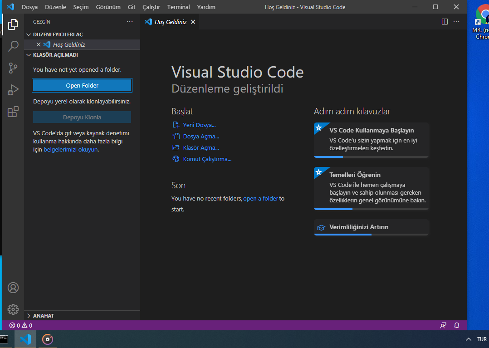Viewport: 489px width, 348px height.
Task: Click the split editor icon
Action: pos(445,22)
